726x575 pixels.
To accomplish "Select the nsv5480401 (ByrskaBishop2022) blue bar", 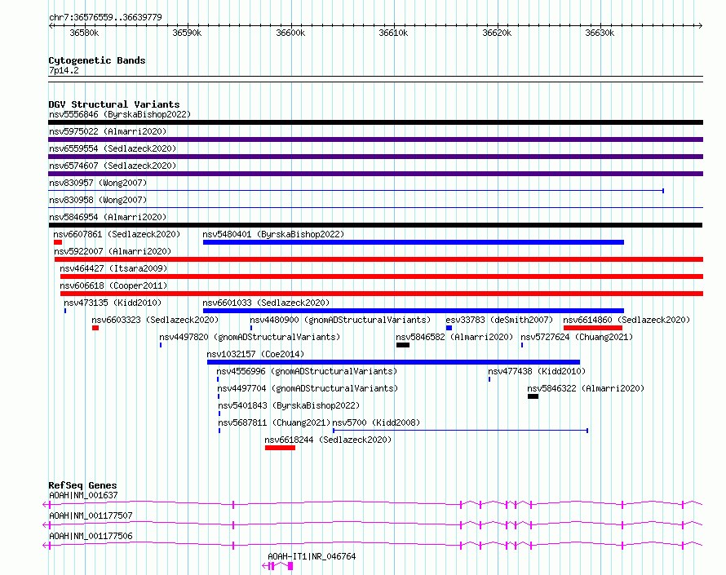I will coord(414,242).
